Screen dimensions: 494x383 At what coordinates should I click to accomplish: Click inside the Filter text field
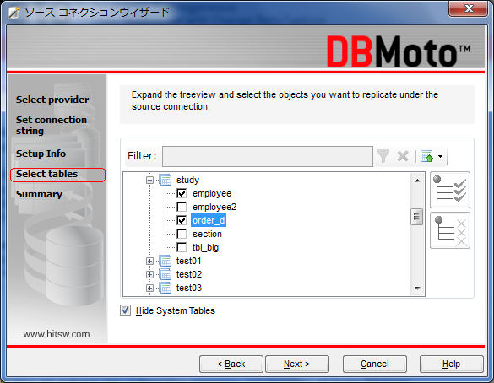(x=268, y=156)
